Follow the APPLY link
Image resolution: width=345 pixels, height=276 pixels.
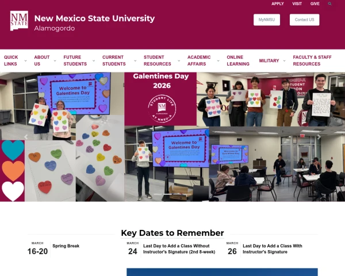[x=278, y=4]
